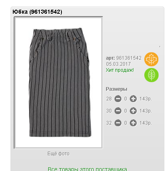Open the Ещё фото link

click(58, 154)
